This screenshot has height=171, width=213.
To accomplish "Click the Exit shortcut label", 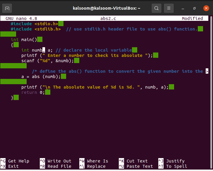I will click(13, 166).
